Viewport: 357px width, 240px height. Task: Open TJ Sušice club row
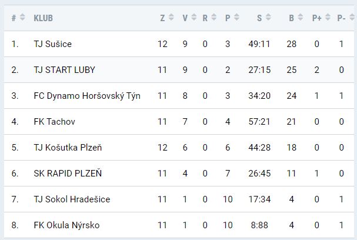[x=53, y=44]
